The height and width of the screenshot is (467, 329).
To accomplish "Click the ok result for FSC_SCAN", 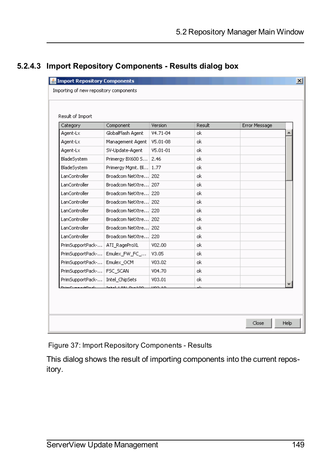I will pos(217,271).
